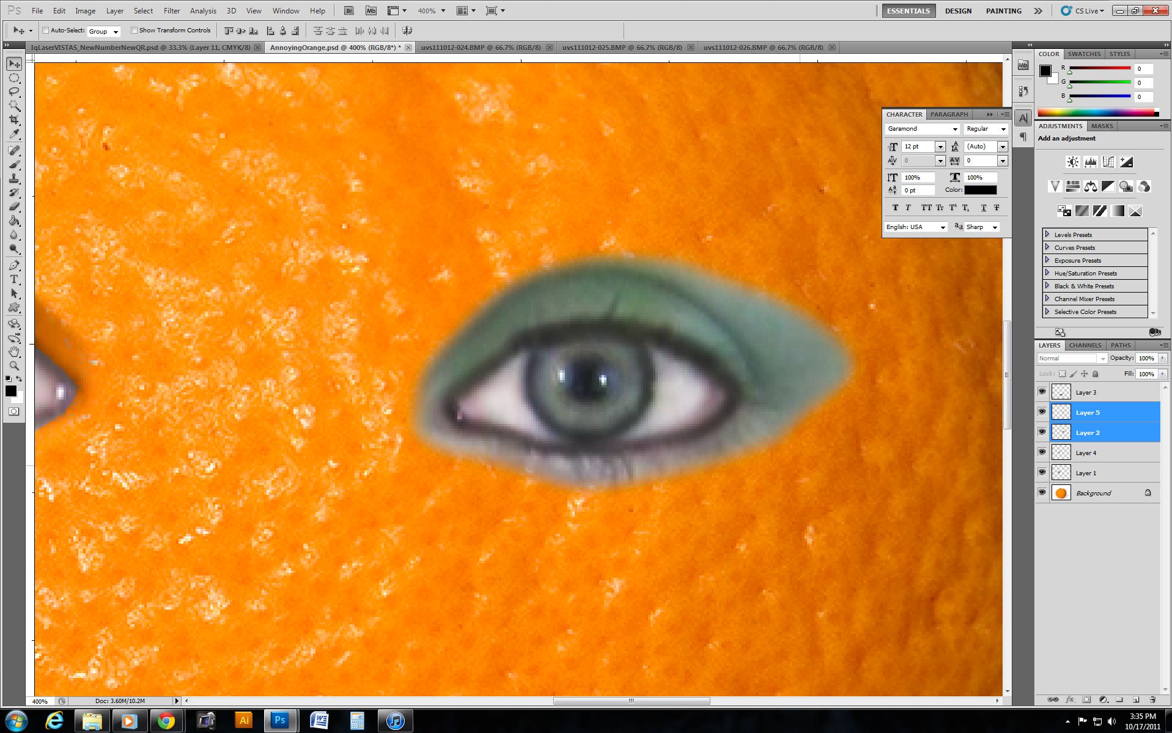Select the Crop tool
This screenshot has height=733, width=1172.
coord(14,120)
